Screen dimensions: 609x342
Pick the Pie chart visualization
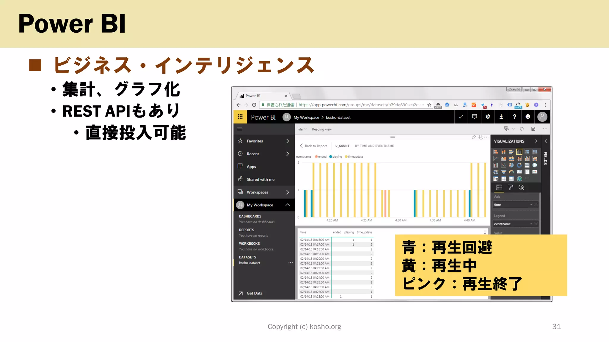click(x=511, y=165)
